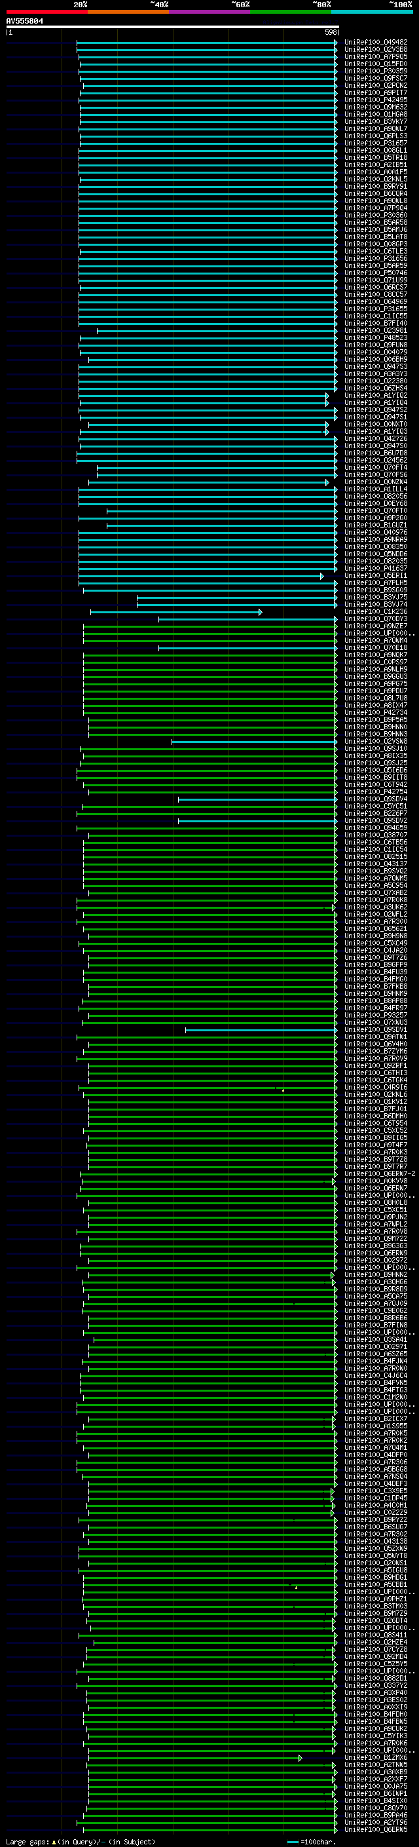Click hit label UniRef100_P31657
419x1847 pixels.
click(x=376, y=143)
